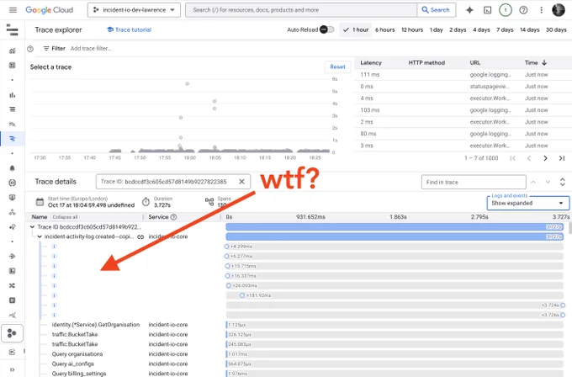The height and width of the screenshot is (377, 572).
Task: Select the 2 days time range
Action: point(458,30)
